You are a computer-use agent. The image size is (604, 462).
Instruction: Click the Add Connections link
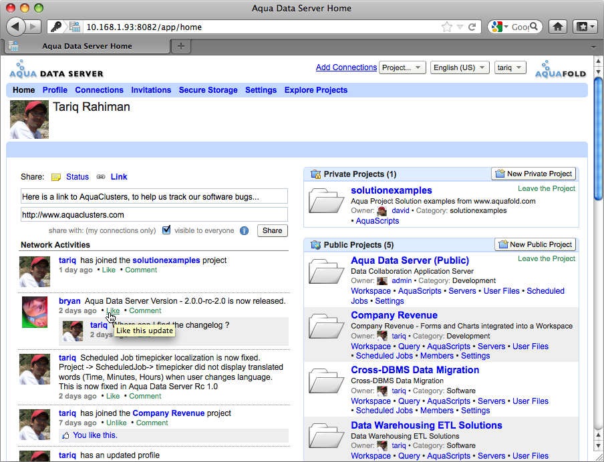click(346, 67)
